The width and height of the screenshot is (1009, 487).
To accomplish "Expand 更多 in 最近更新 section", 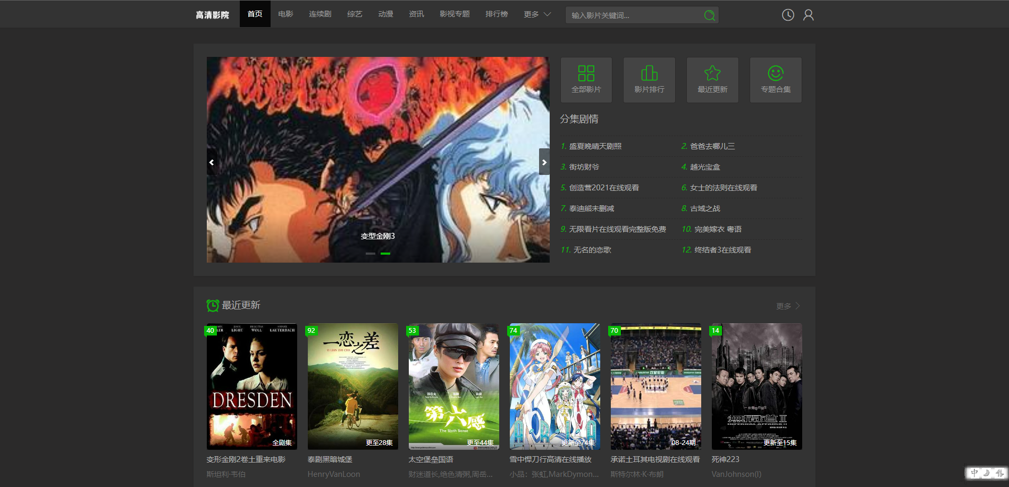I will [788, 306].
